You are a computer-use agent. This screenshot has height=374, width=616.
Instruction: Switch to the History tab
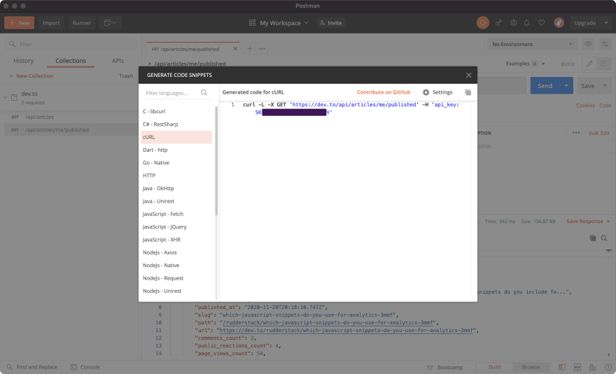pos(23,61)
